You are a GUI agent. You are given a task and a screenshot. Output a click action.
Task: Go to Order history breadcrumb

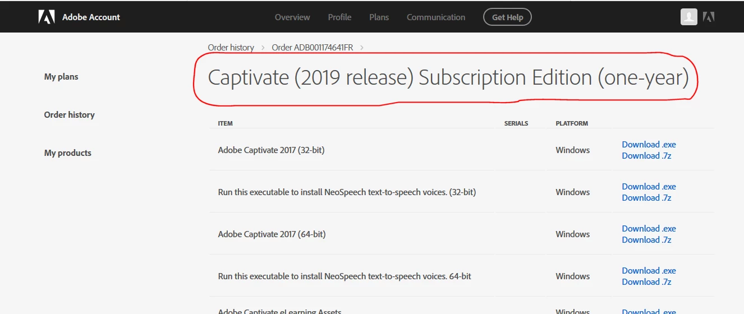pos(231,48)
